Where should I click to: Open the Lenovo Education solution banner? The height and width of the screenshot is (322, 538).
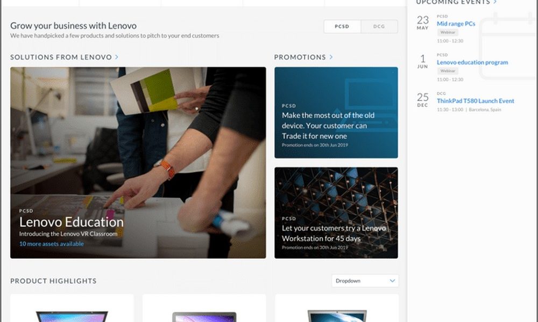click(x=138, y=163)
